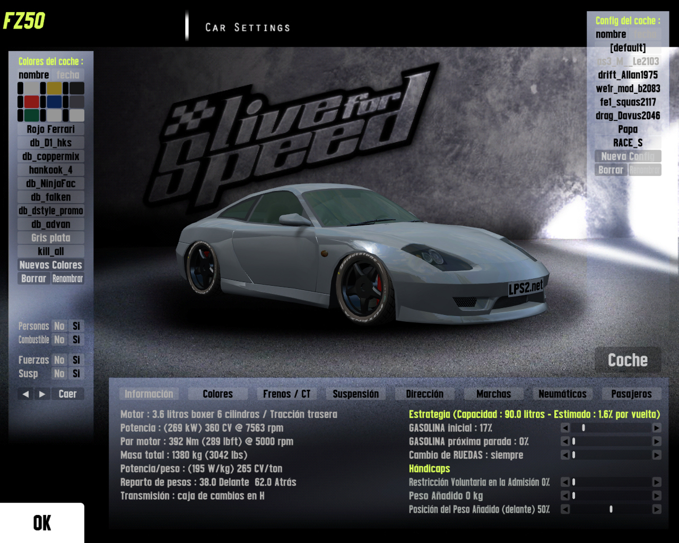Open the Neumáticos tab

(x=562, y=394)
